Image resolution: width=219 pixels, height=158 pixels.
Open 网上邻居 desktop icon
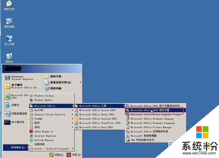tap(9, 40)
